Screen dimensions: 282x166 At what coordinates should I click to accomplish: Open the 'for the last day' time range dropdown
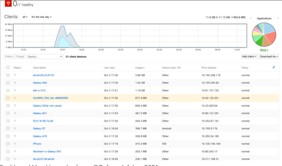point(42,17)
